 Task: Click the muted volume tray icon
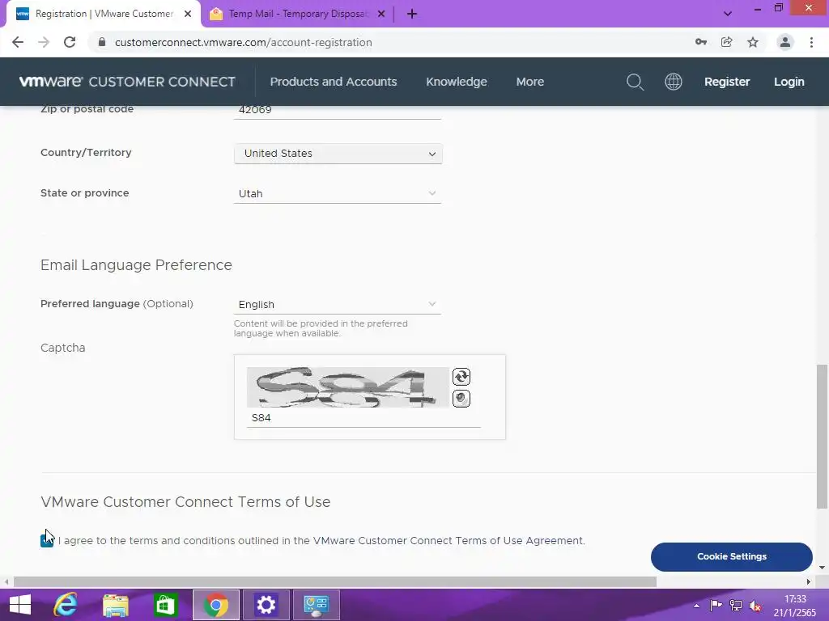(x=755, y=606)
